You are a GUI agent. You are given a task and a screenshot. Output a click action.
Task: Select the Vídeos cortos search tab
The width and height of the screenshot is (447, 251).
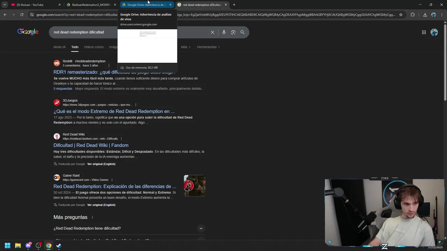pos(94,47)
